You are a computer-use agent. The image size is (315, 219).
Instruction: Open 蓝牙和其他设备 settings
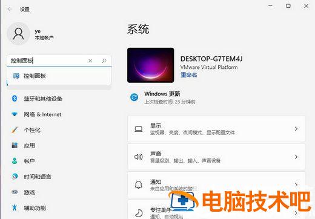click(43, 99)
